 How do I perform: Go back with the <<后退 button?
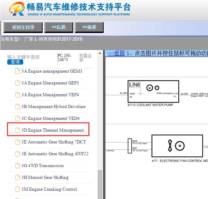pyautogui.click(x=59, y=27)
